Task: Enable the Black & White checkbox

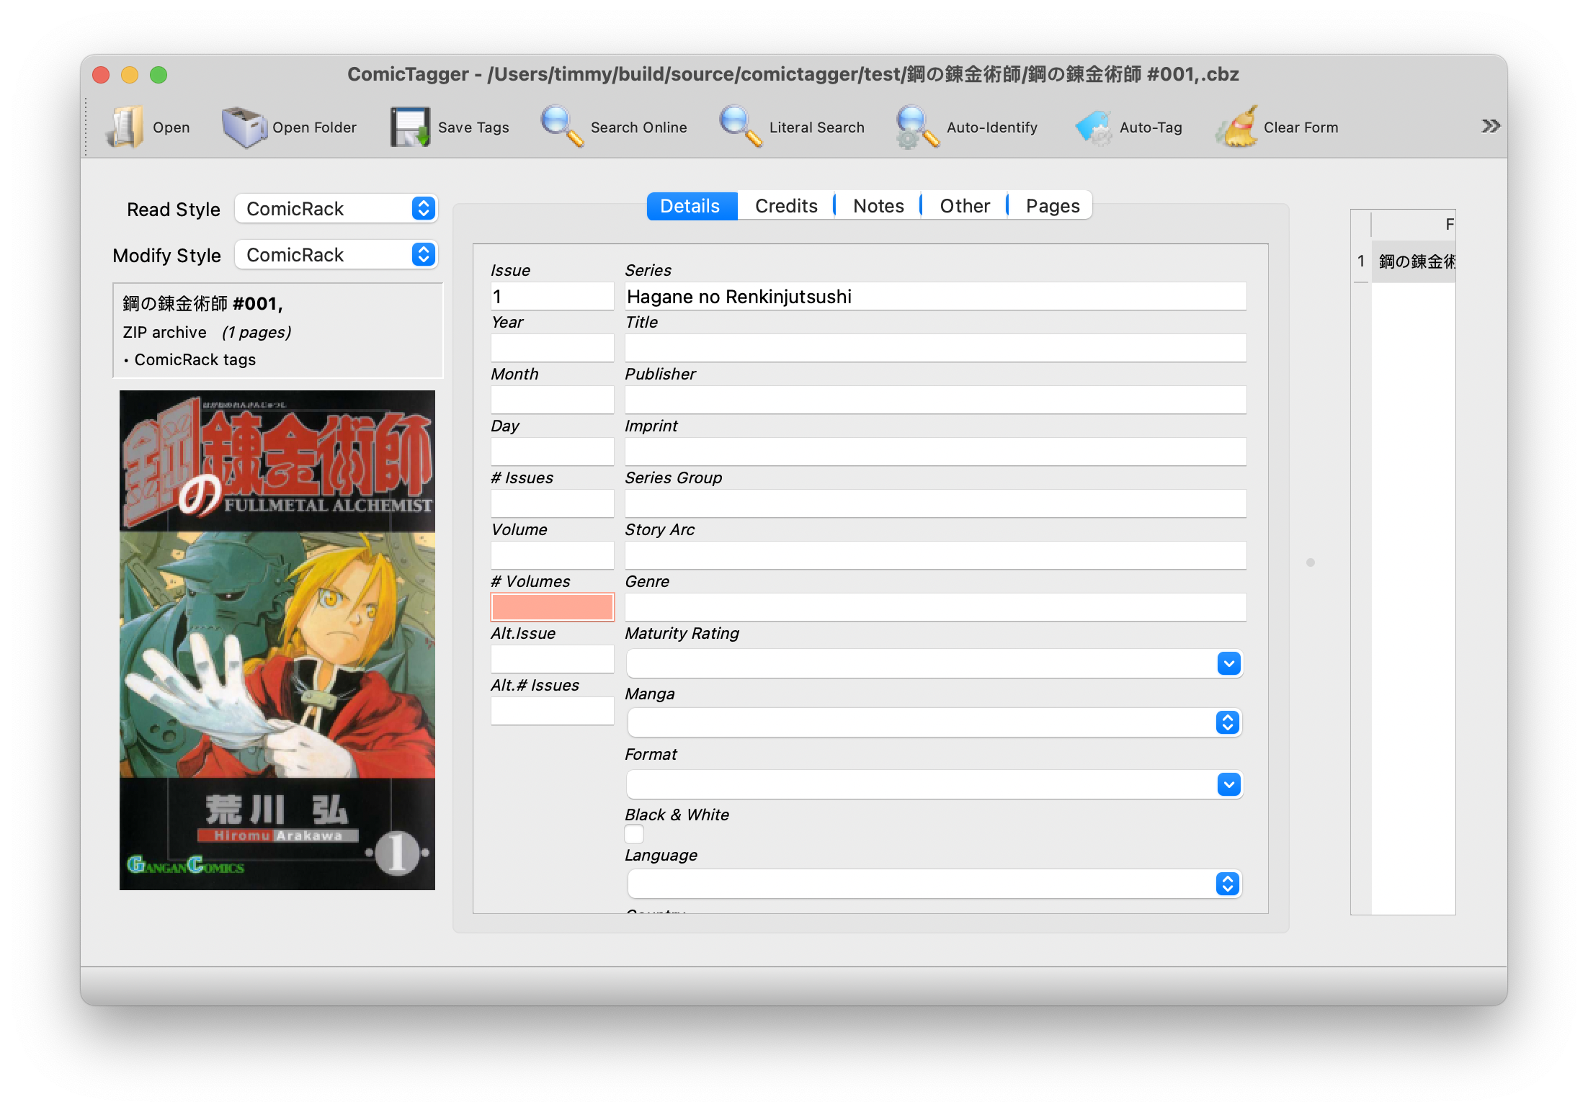Action: click(633, 833)
